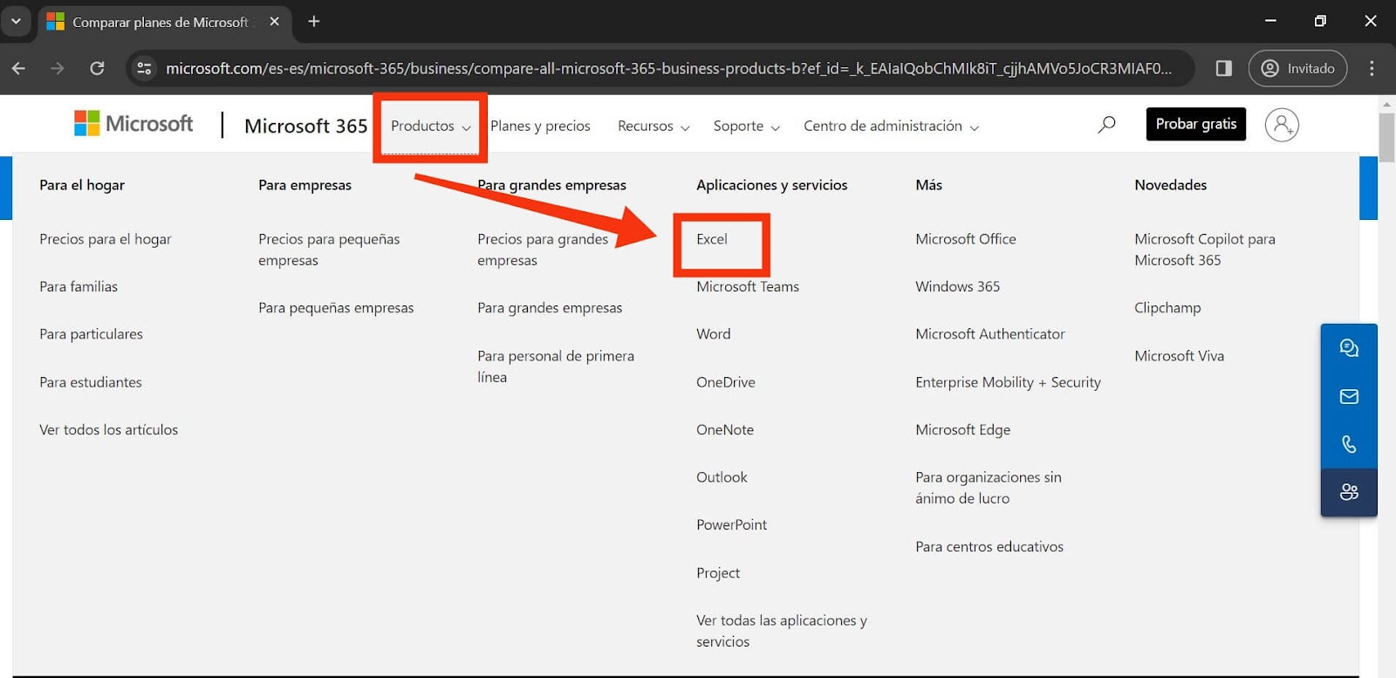Viewport: 1396px width, 678px height.
Task: Open Enterprise Mobility + Security link
Action: [1008, 382]
